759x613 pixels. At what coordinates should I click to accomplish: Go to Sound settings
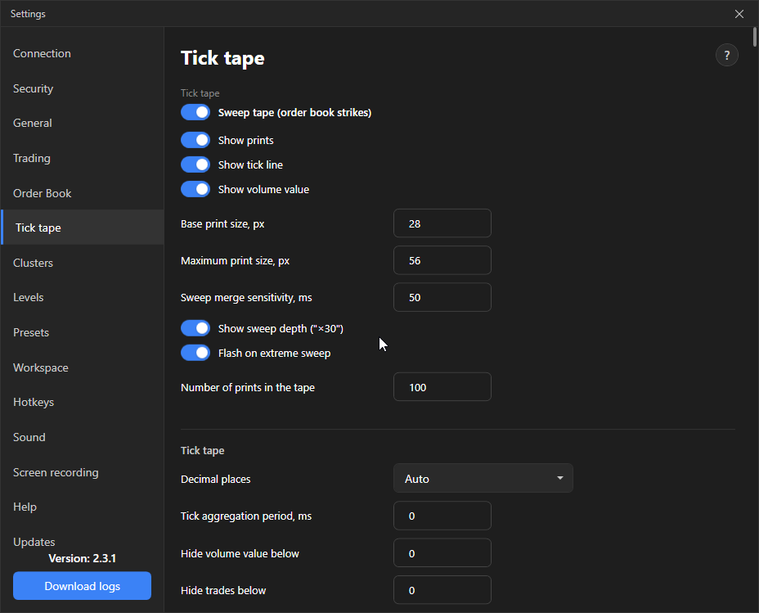(83, 437)
